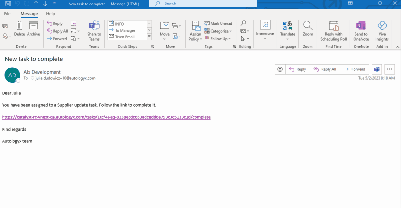The height and width of the screenshot is (208, 401).
Task: Expand the Move group's lower actions dropdown
Action: click(x=176, y=36)
